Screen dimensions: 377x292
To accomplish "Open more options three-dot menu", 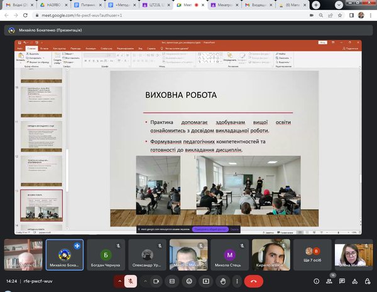I will [239, 282].
